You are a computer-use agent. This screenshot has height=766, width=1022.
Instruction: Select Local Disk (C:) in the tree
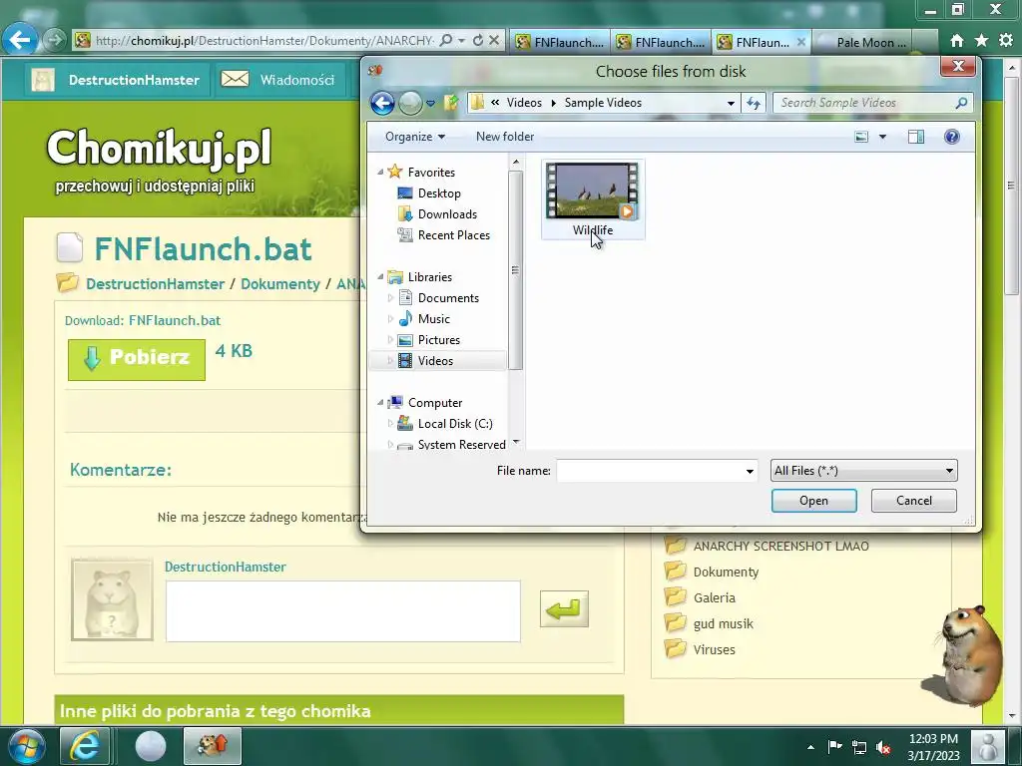455,423
